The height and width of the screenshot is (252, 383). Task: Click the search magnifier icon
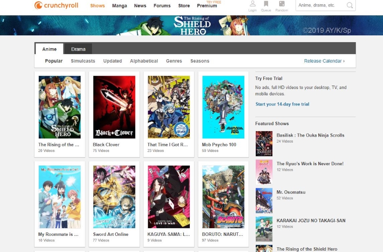click(x=349, y=5)
